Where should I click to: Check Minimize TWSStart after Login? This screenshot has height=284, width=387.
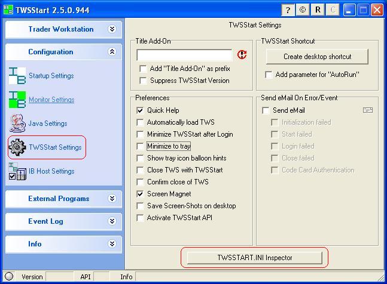140,134
